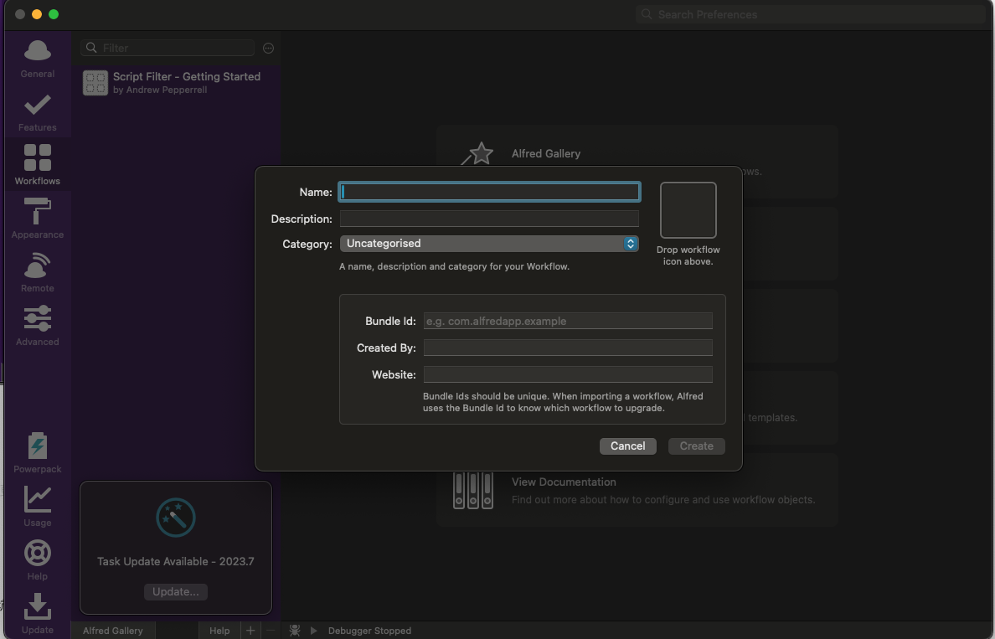The image size is (995, 639).
Task: Click the task update wand icon
Action: coord(176,518)
